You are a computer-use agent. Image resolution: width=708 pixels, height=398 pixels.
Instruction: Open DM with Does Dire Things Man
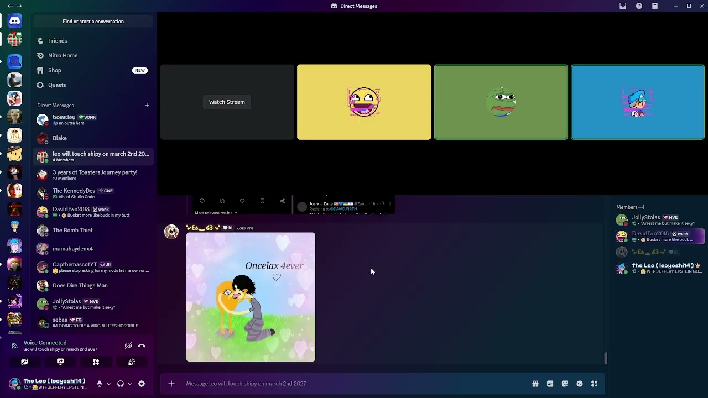tap(93, 286)
